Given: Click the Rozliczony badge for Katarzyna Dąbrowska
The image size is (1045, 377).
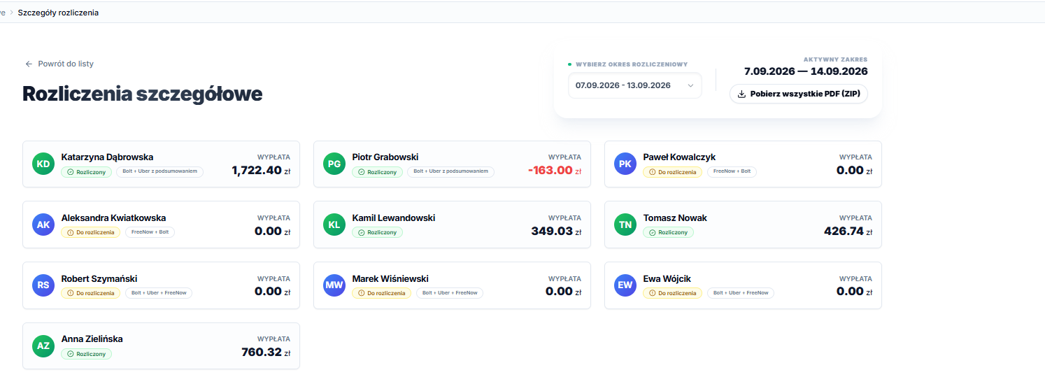Looking at the screenshot, I should 87,172.
